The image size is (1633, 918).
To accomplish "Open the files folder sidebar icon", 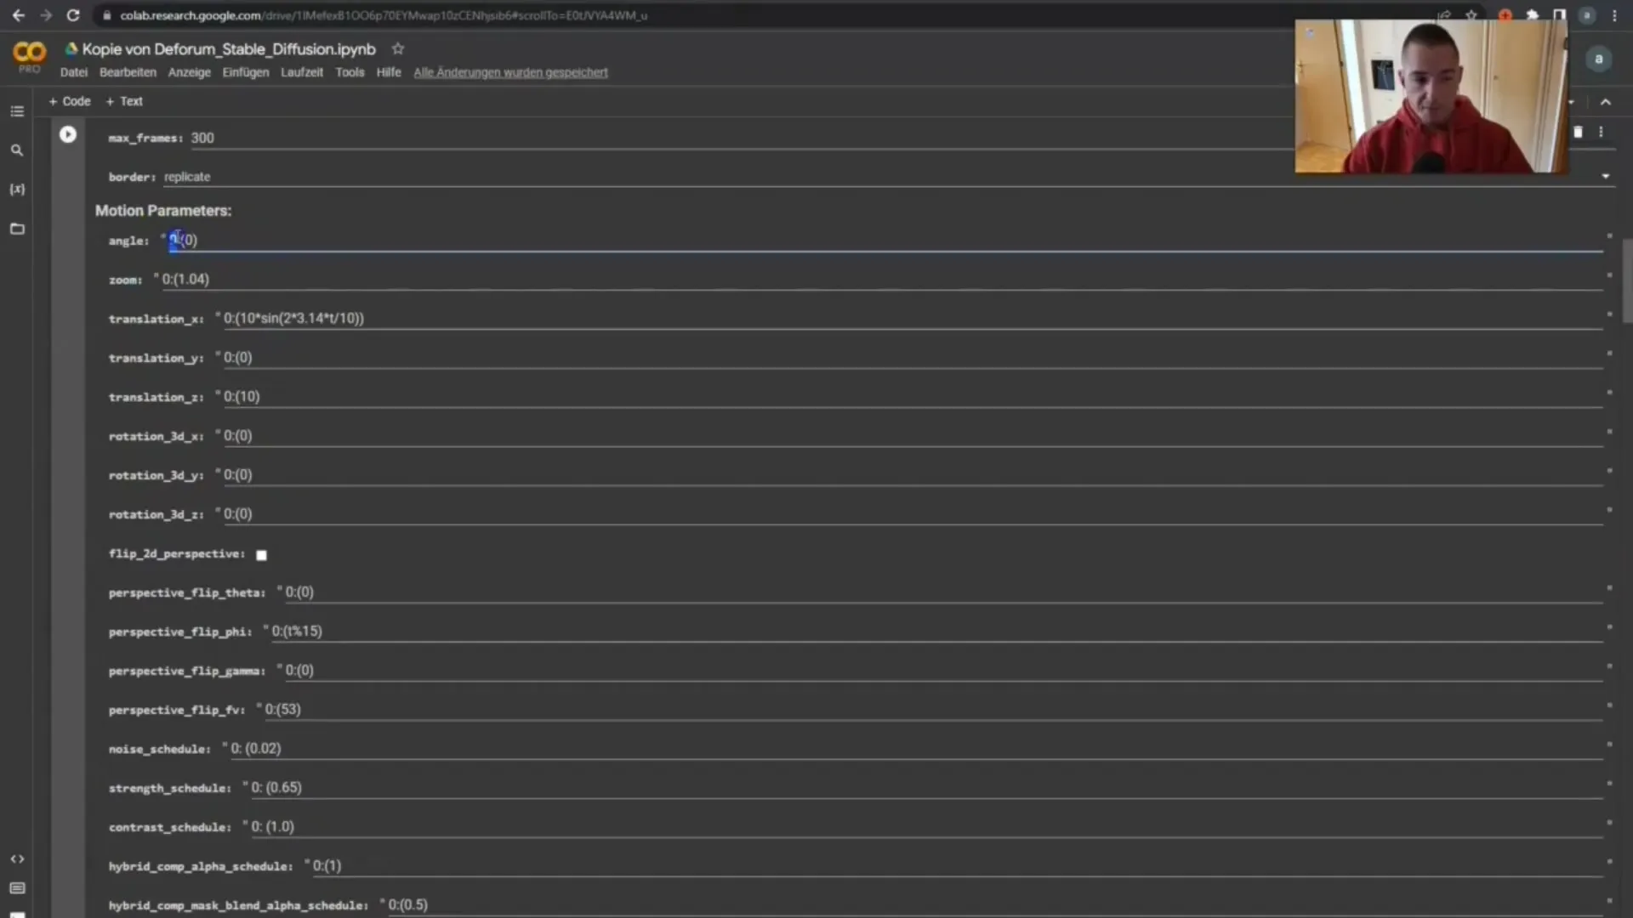I will [x=17, y=229].
